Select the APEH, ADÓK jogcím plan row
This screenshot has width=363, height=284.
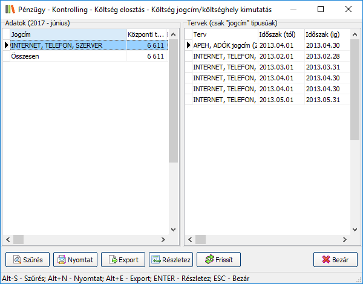pos(224,45)
